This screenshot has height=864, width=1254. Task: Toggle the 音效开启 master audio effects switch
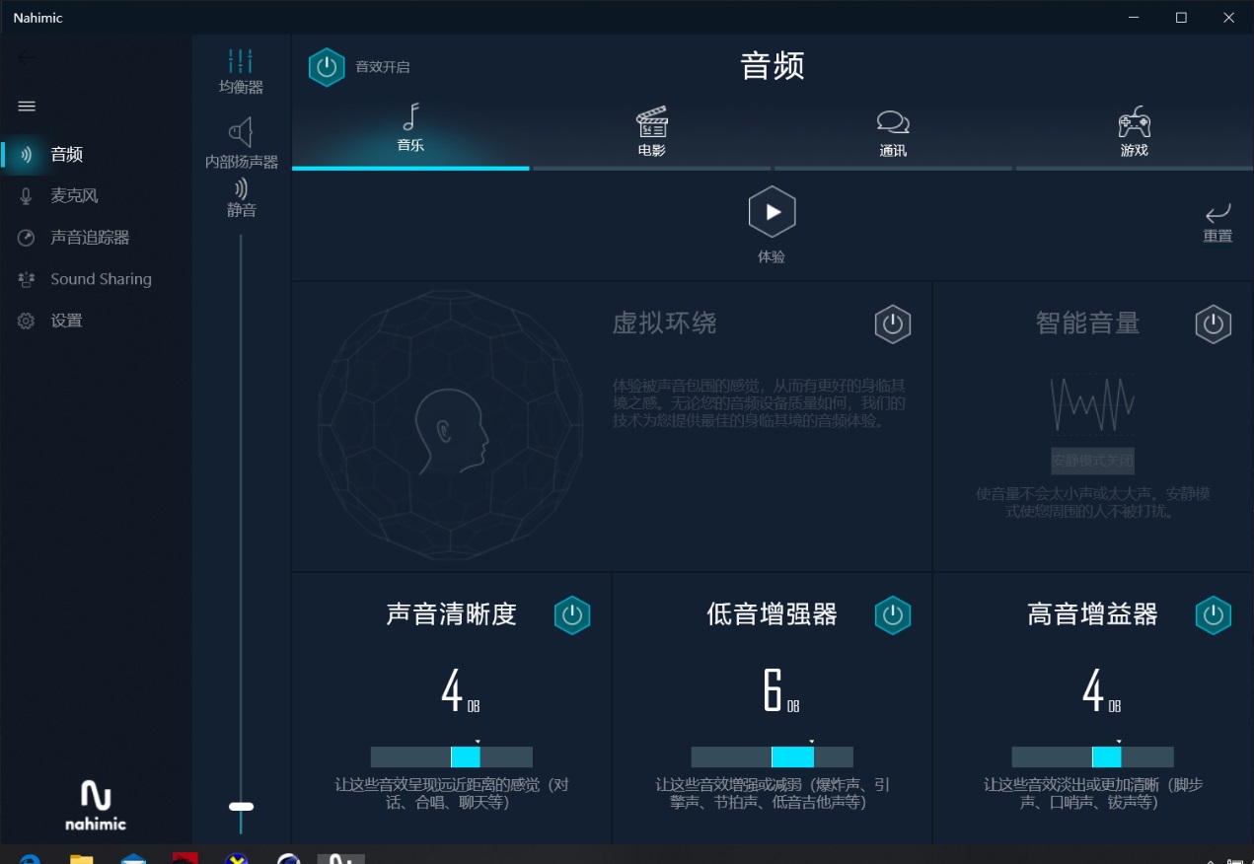coord(327,67)
